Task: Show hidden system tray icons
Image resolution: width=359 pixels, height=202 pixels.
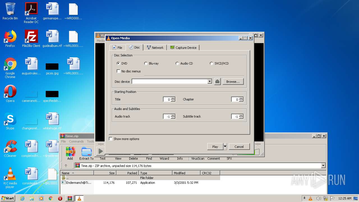Action: (304, 198)
